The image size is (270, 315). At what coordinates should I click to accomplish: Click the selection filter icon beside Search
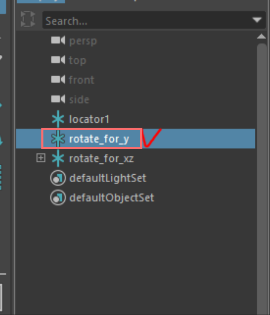click(27, 20)
